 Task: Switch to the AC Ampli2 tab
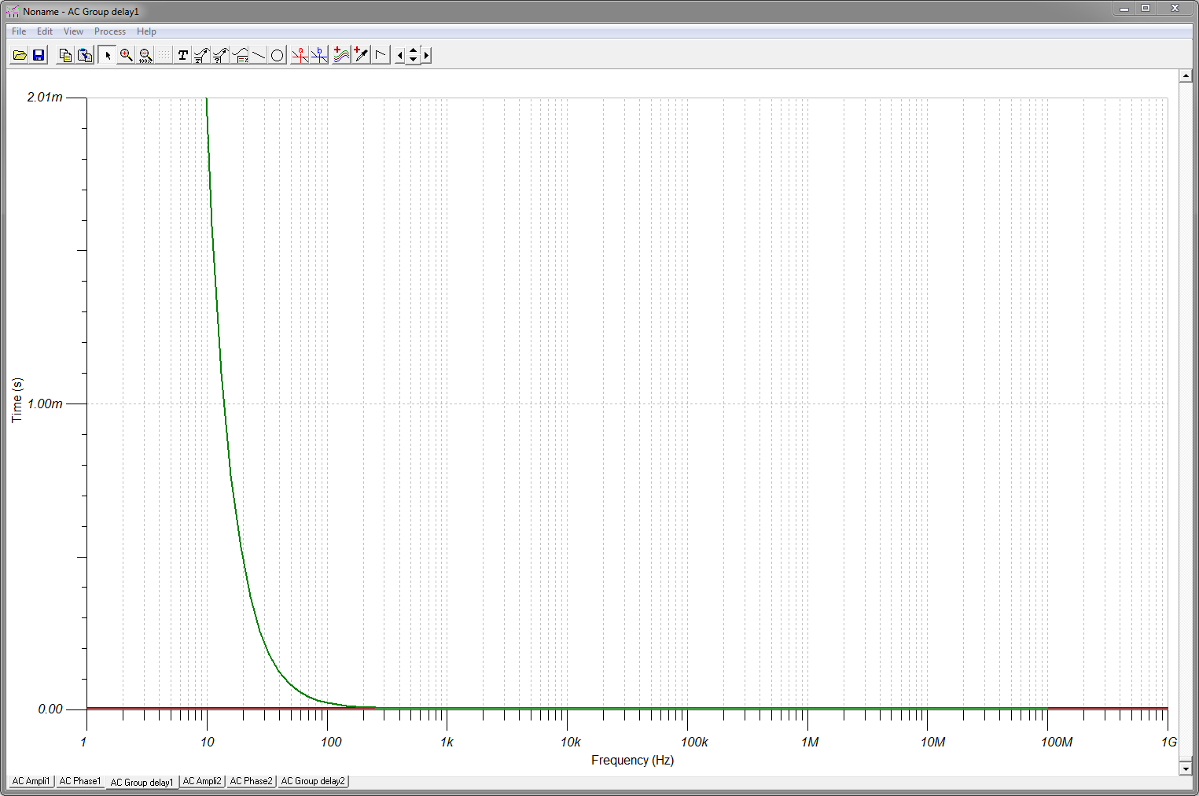coord(203,781)
